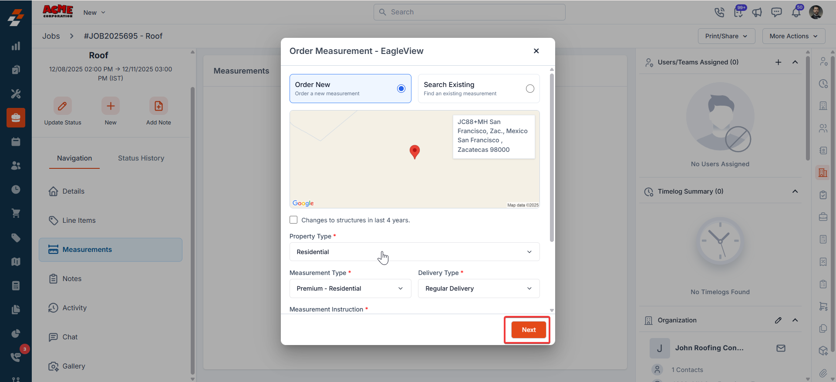Click the Update Status pencil icon
Image resolution: width=836 pixels, height=382 pixels.
pyautogui.click(x=63, y=106)
